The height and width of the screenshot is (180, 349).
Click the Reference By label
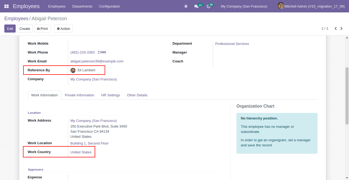click(39, 70)
